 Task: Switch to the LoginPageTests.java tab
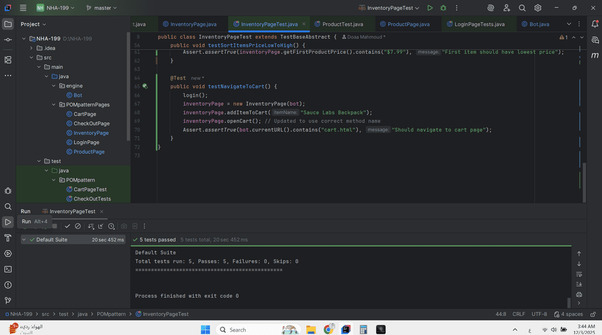tap(479, 24)
